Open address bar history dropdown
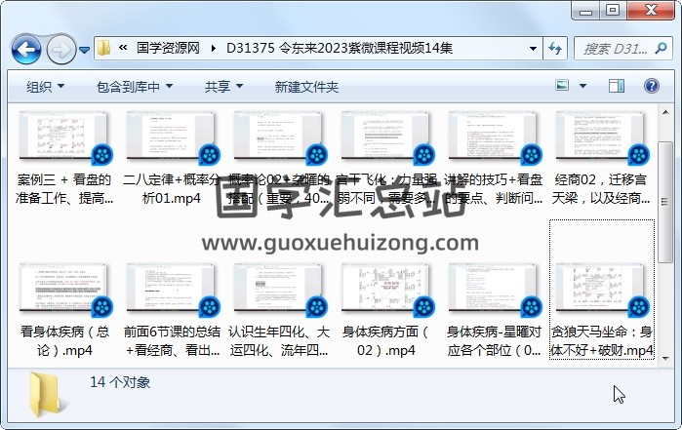 [533, 48]
